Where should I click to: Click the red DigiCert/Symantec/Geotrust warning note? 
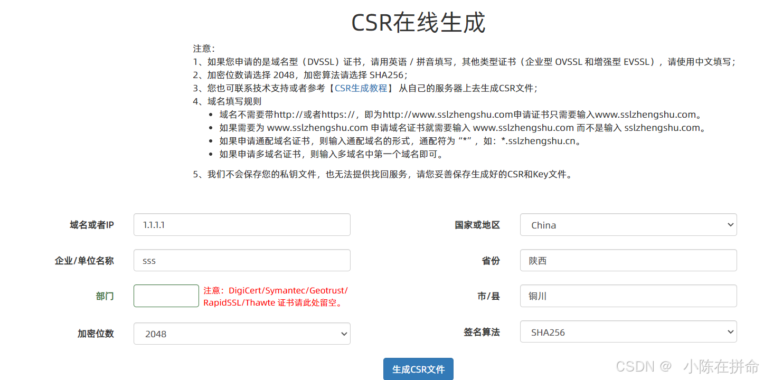[276, 297]
